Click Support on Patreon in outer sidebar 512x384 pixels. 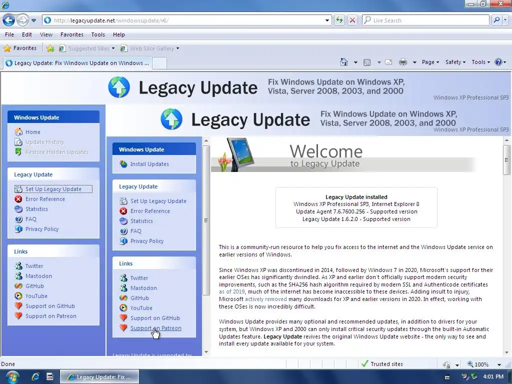[x=51, y=316]
